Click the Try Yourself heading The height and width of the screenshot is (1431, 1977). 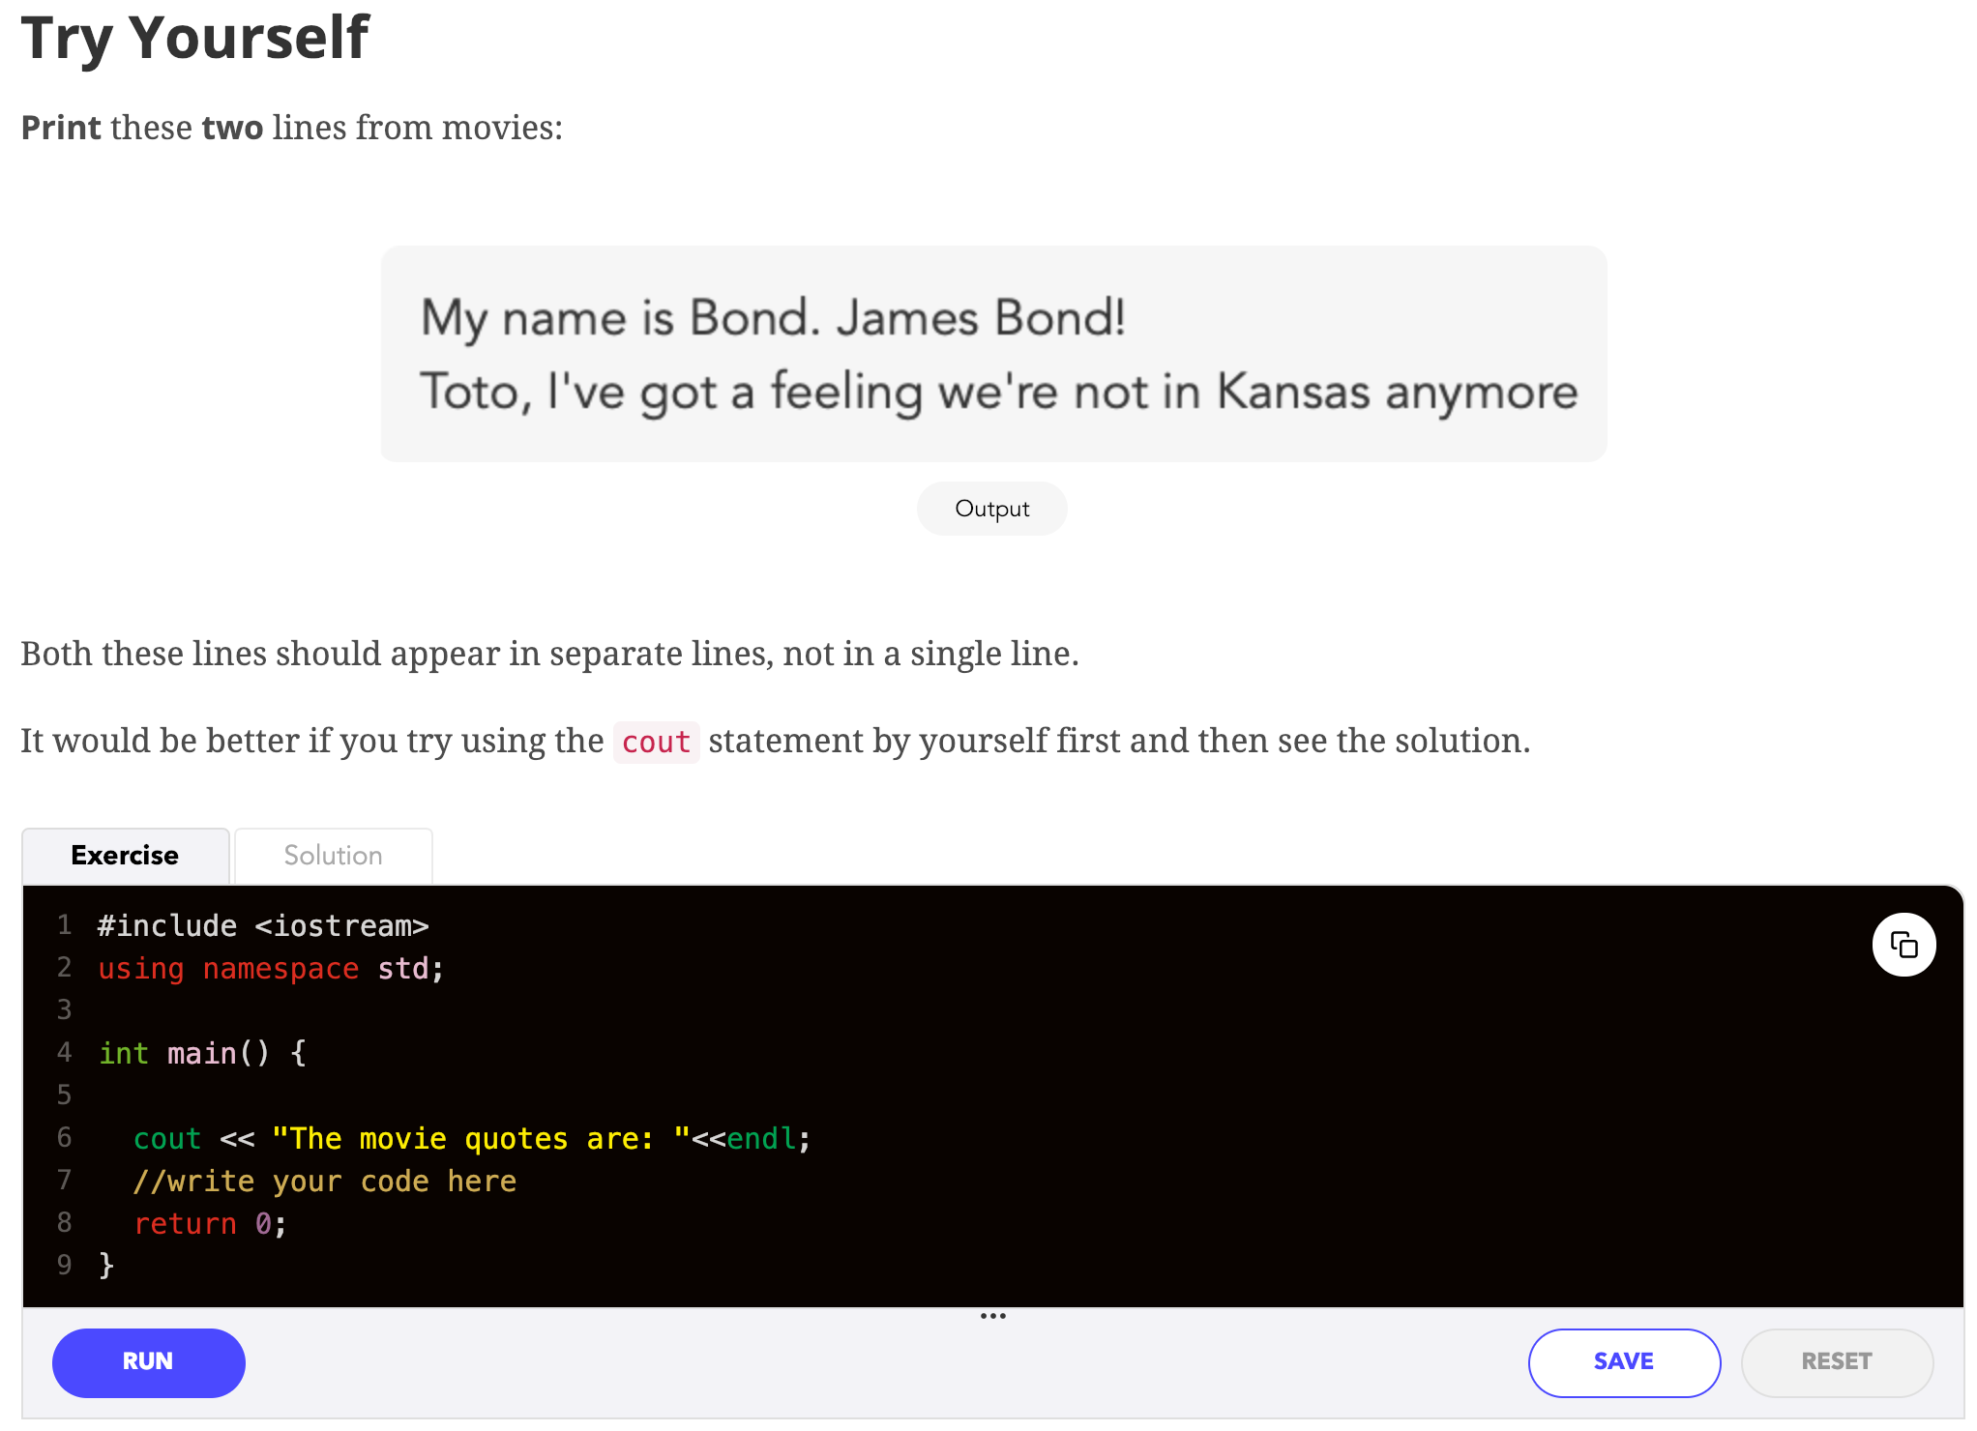194,39
